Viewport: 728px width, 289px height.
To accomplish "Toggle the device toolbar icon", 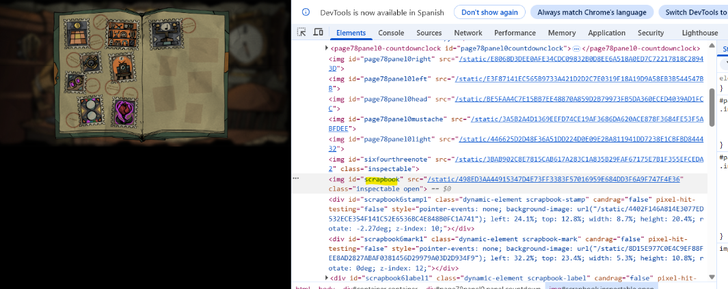I will point(318,33).
